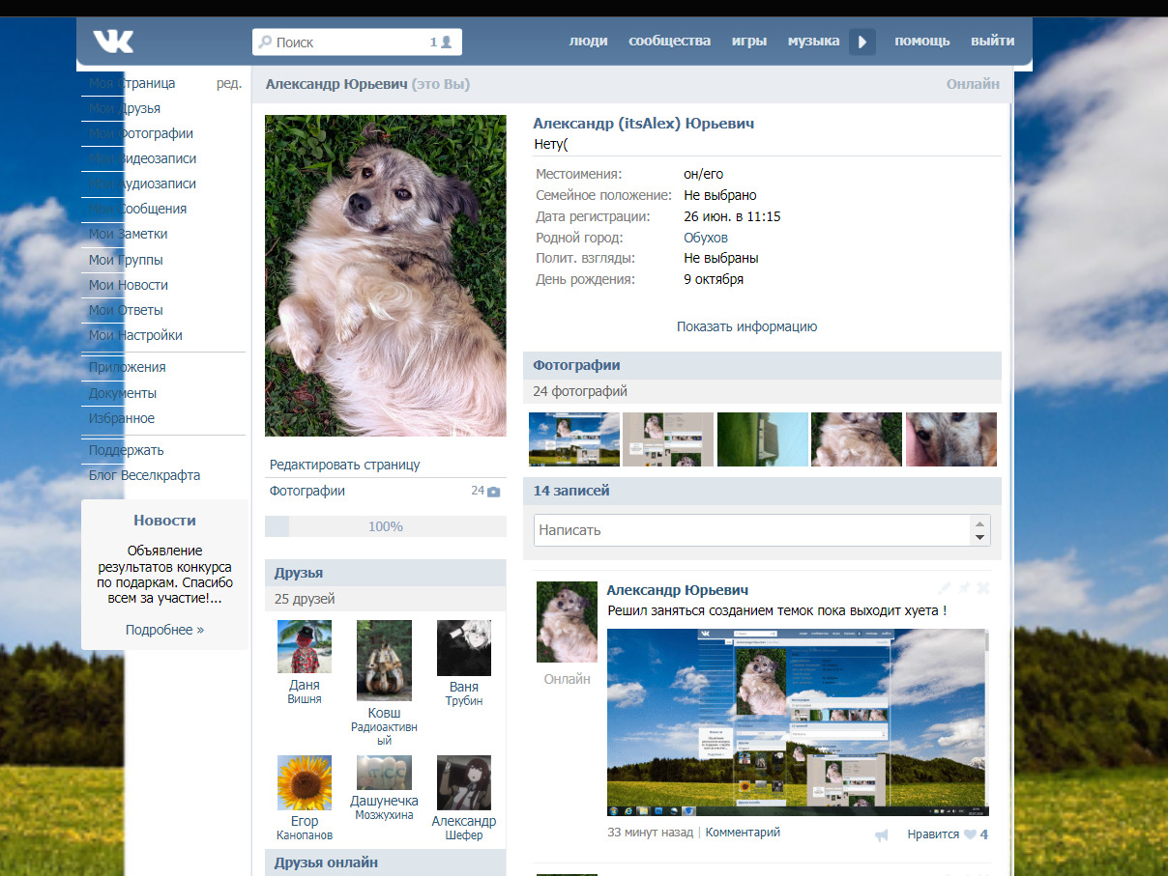Open the Друзья section header
The image size is (1168, 876).
[x=386, y=573]
